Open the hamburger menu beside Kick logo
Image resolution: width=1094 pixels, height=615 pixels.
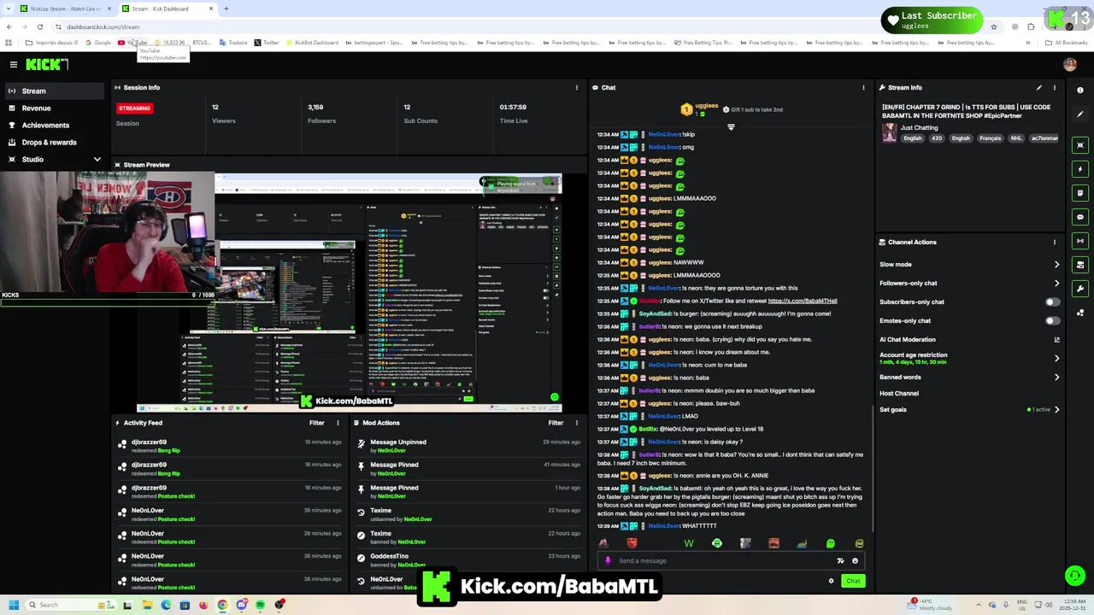pyautogui.click(x=13, y=65)
